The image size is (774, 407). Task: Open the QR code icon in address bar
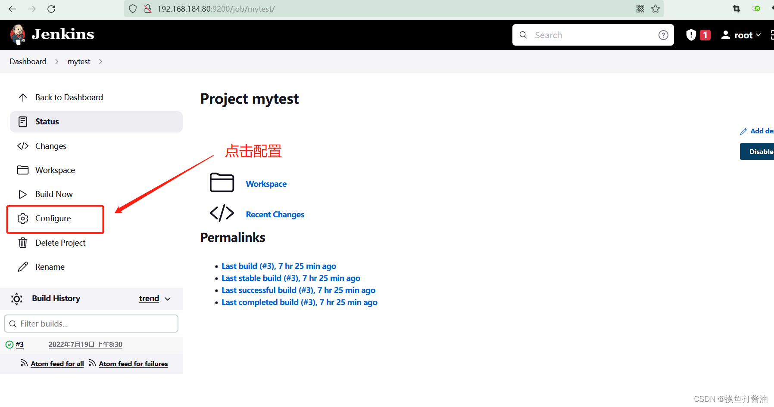coord(640,9)
